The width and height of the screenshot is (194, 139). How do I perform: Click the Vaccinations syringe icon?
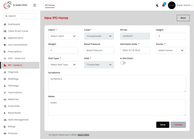click(5, 93)
